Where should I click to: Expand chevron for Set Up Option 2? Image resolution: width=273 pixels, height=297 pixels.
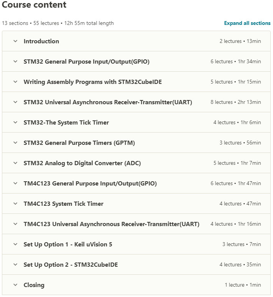(15, 265)
